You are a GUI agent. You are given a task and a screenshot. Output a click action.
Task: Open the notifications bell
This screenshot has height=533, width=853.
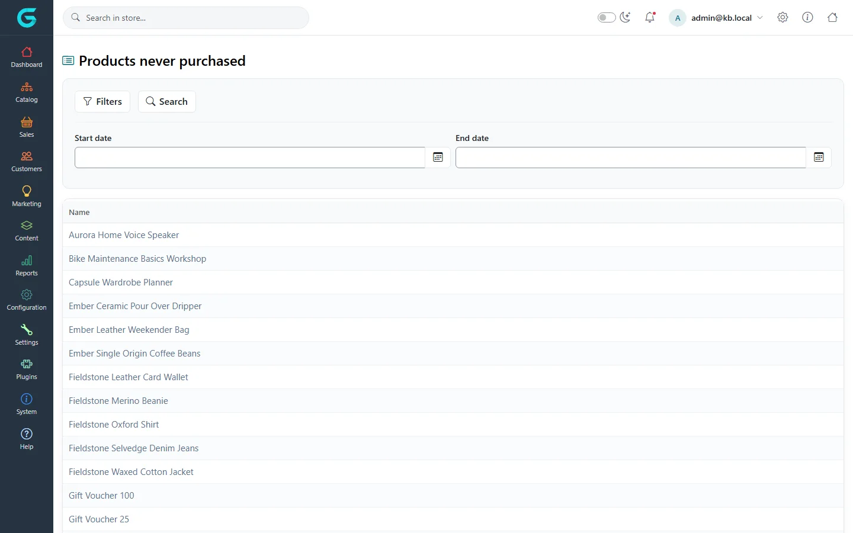coord(650,17)
